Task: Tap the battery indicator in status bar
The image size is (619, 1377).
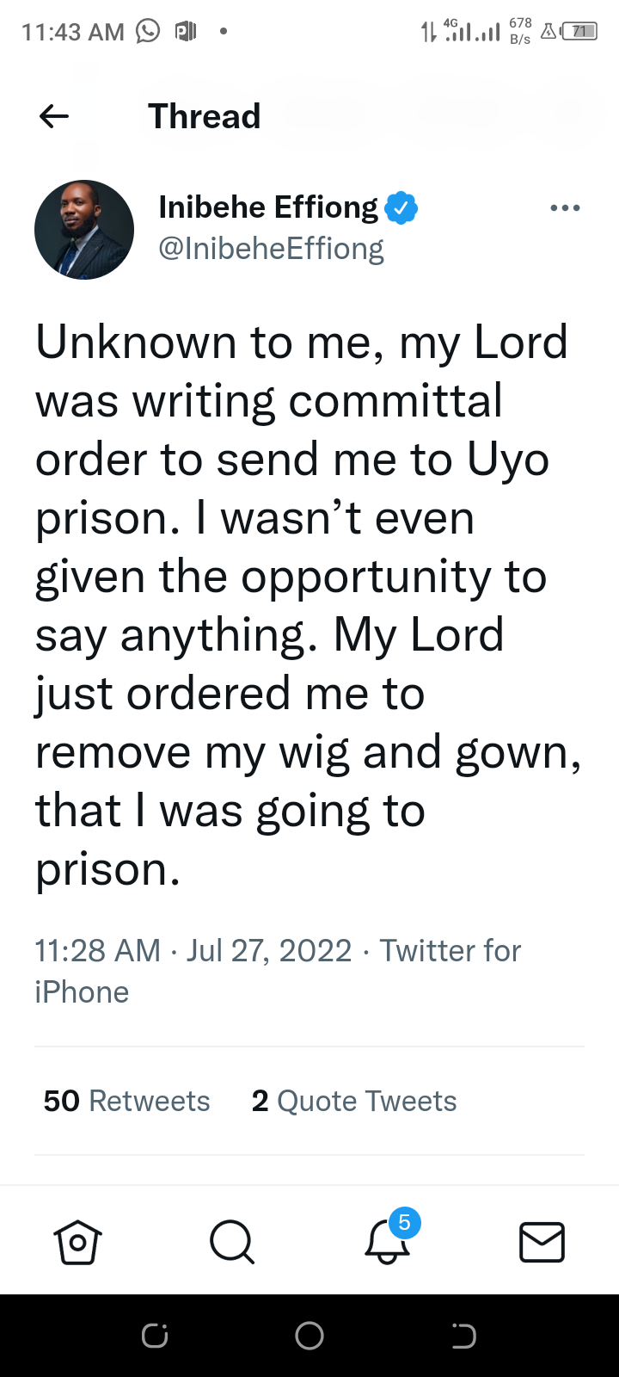Action: [580, 32]
